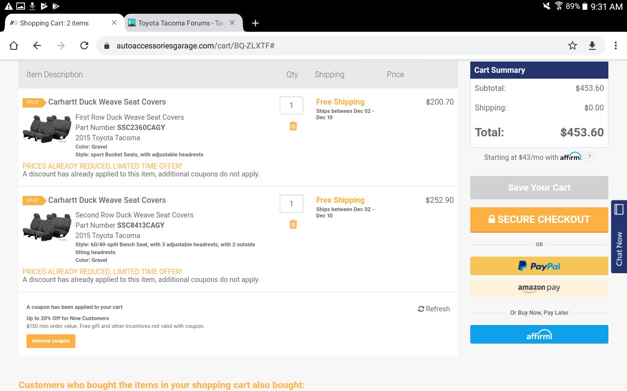This screenshot has width=627, height=391.
Task: Click the Affirm logo in monthly payment text
Action: click(x=571, y=156)
